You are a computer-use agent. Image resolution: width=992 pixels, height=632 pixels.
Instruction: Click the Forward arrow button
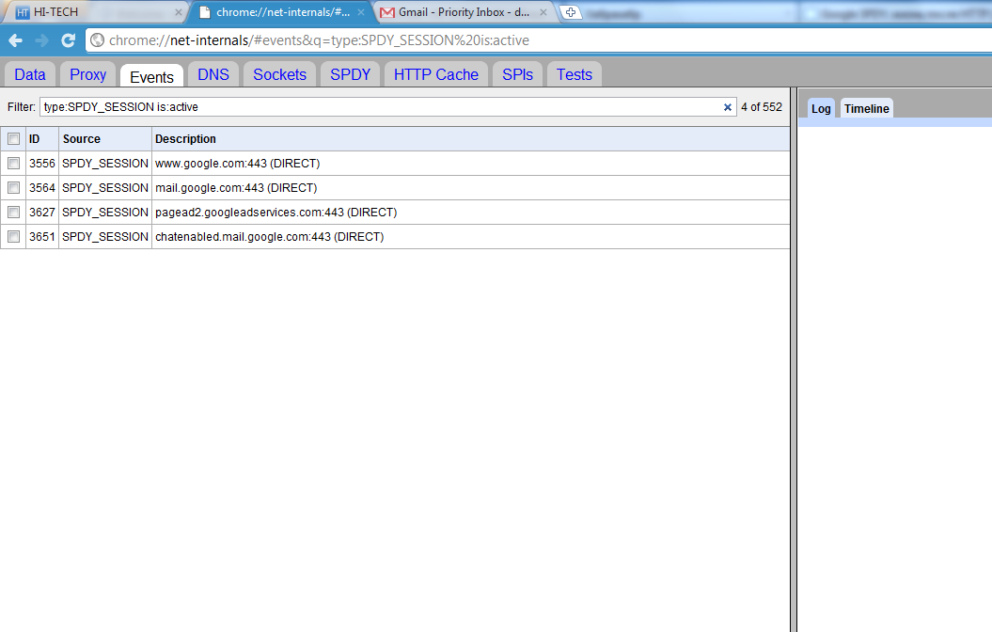[41, 40]
